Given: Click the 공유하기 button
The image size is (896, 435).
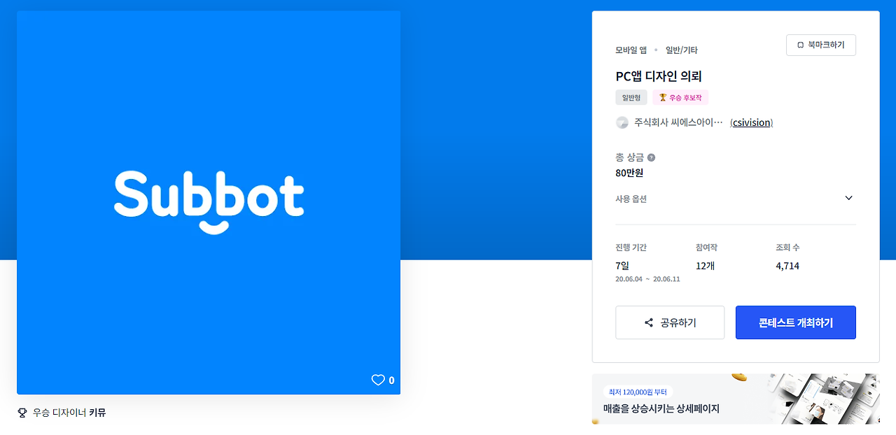Looking at the screenshot, I should tap(670, 322).
